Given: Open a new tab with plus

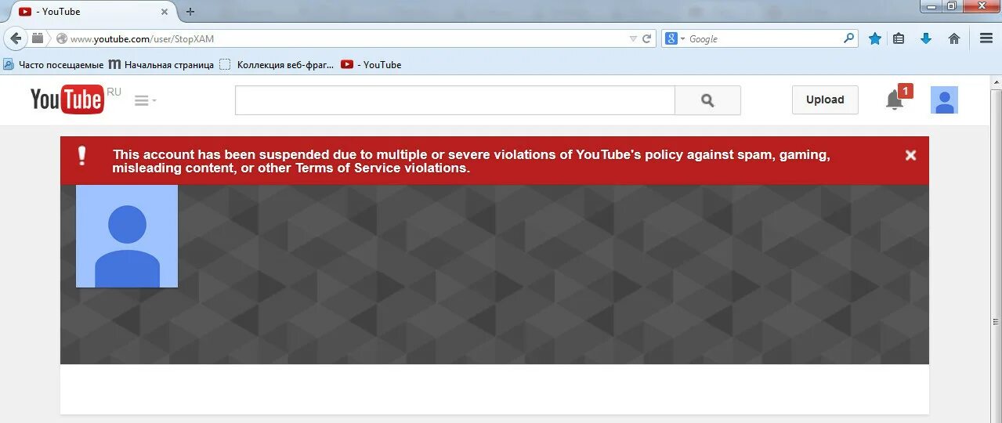Looking at the screenshot, I should [x=190, y=12].
